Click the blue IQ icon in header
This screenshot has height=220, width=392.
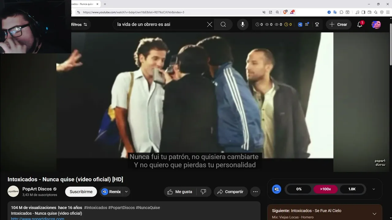point(300,24)
